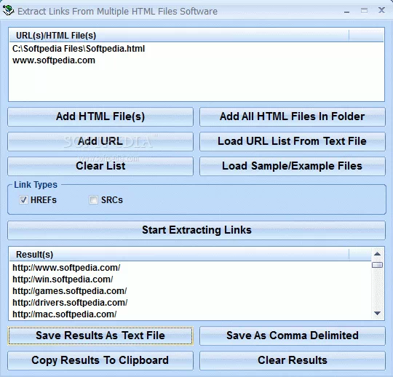Image resolution: width=393 pixels, height=377 pixels.
Task: Select result http://drivers.softpedia.com/
Action: (70, 303)
